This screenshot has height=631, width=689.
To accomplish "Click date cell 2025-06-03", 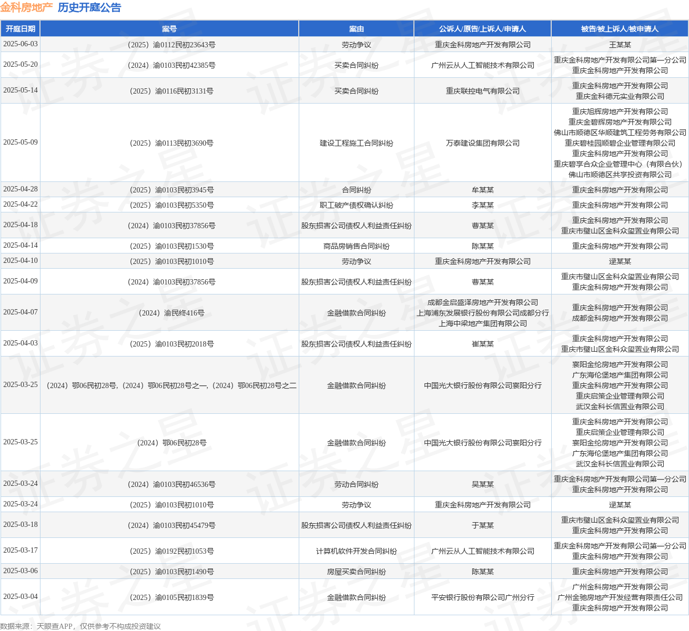I will [x=21, y=44].
